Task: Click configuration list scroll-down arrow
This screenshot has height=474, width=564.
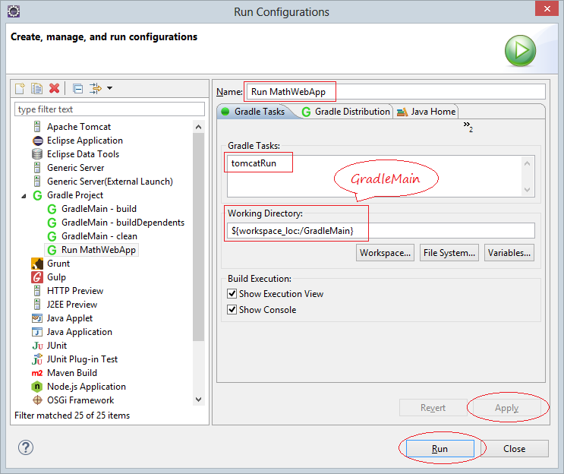Action: tap(199, 399)
